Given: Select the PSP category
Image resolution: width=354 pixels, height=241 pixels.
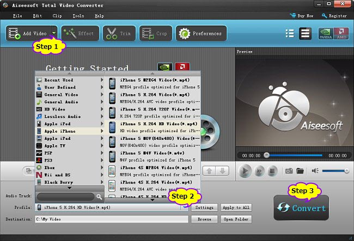Looking at the screenshot, I should pyautogui.click(x=70, y=153).
